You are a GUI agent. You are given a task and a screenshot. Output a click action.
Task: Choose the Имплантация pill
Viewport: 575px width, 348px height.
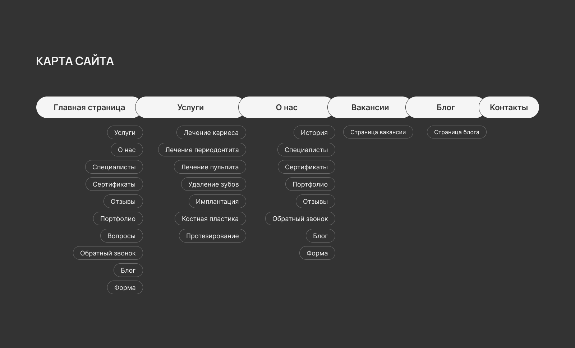217,201
